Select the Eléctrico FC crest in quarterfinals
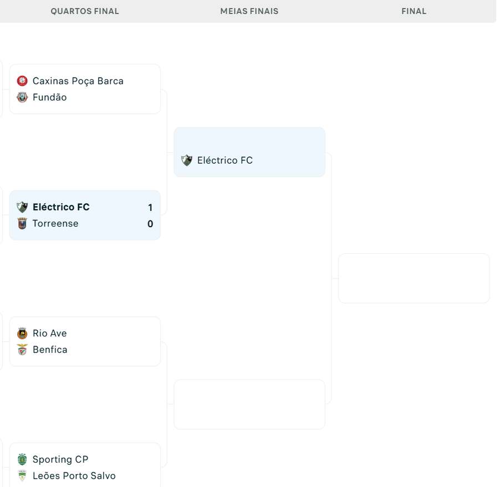 (x=22, y=207)
